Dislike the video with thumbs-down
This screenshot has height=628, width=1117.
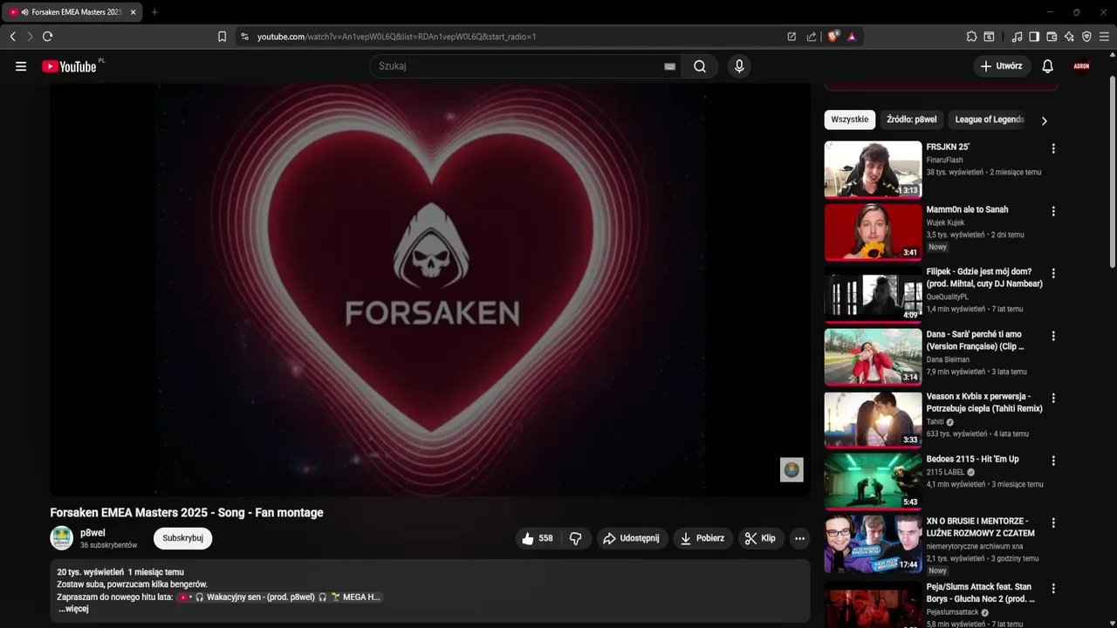coord(576,538)
